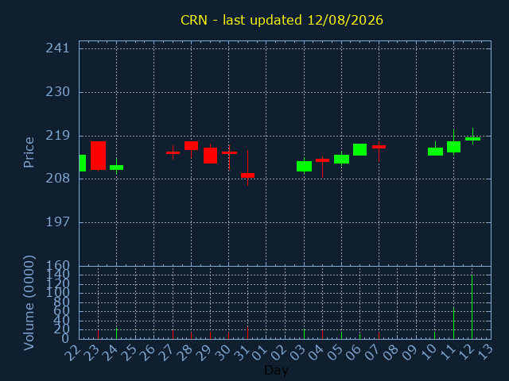This screenshot has width=509, height=381.
Task: Click the tall green volume bar for day 12
Action: pyautogui.click(x=472, y=307)
